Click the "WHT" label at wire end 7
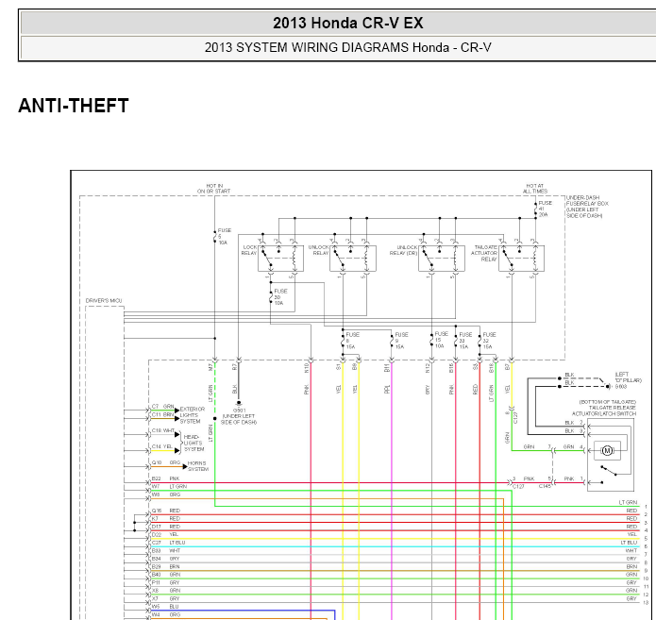Screen dimensions: 656x620 point(631,550)
